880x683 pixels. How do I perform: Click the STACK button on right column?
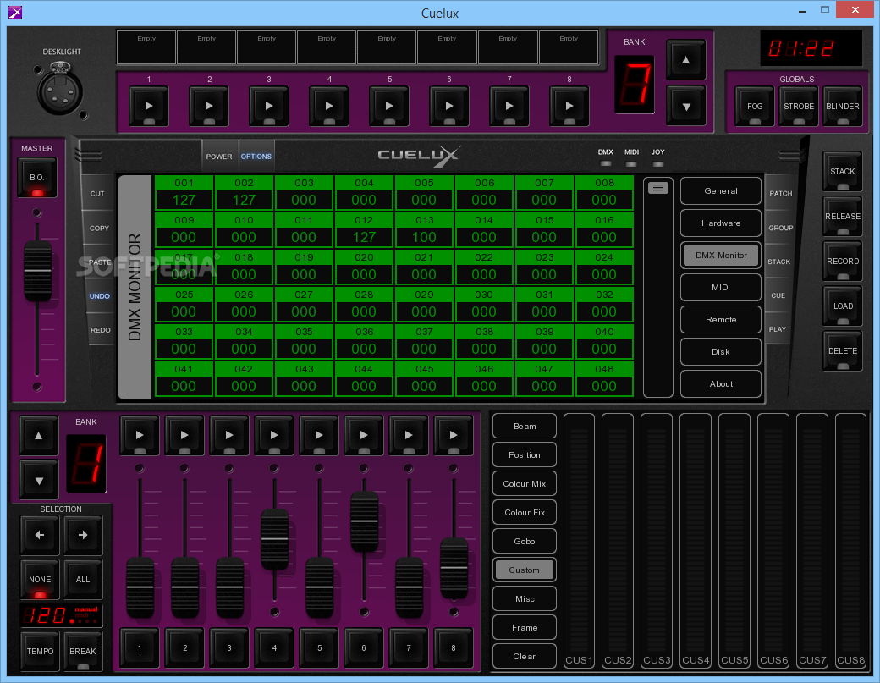click(x=843, y=171)
